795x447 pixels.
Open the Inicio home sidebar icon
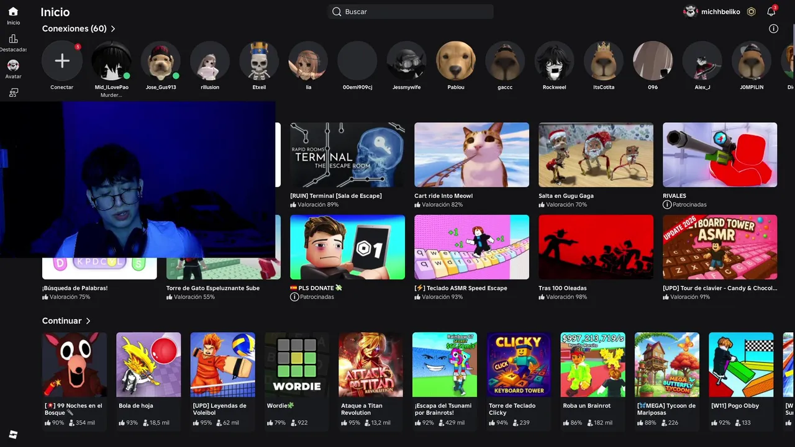[13, 12]
